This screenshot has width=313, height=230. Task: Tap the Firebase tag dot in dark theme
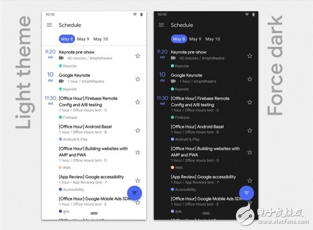(173, 118)
